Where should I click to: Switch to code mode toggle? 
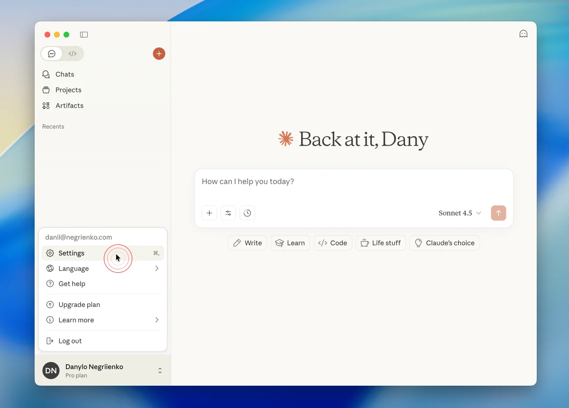coord(73,54)
